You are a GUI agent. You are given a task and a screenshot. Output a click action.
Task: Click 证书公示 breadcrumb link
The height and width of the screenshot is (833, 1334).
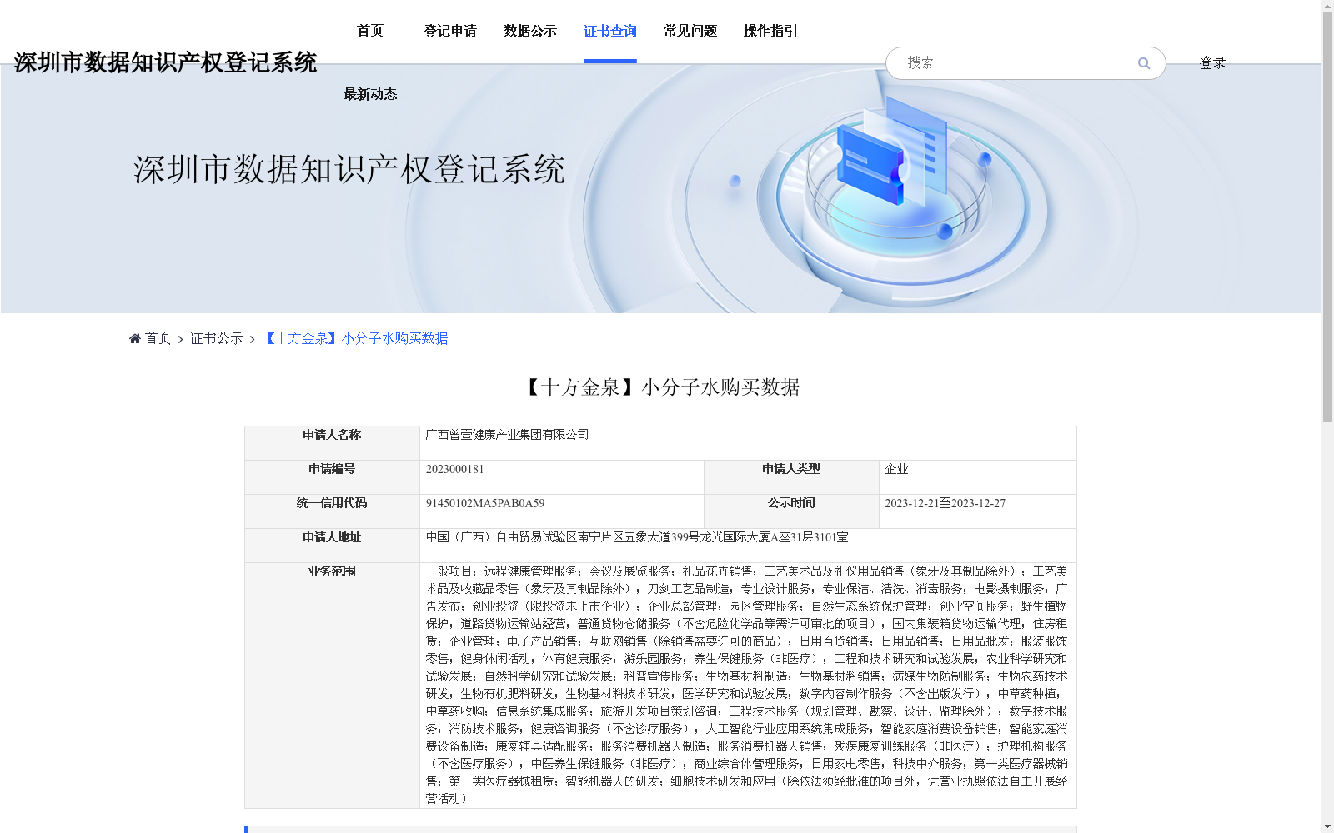tap(217, 338)
